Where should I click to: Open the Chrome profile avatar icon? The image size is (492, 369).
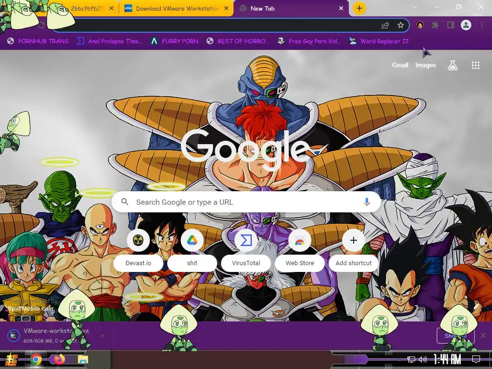466,25
